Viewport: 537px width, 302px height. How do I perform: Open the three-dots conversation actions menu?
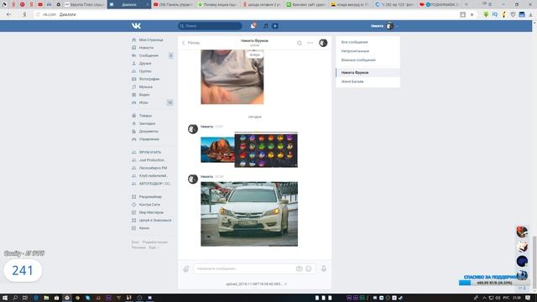click(x=310, y=43)
